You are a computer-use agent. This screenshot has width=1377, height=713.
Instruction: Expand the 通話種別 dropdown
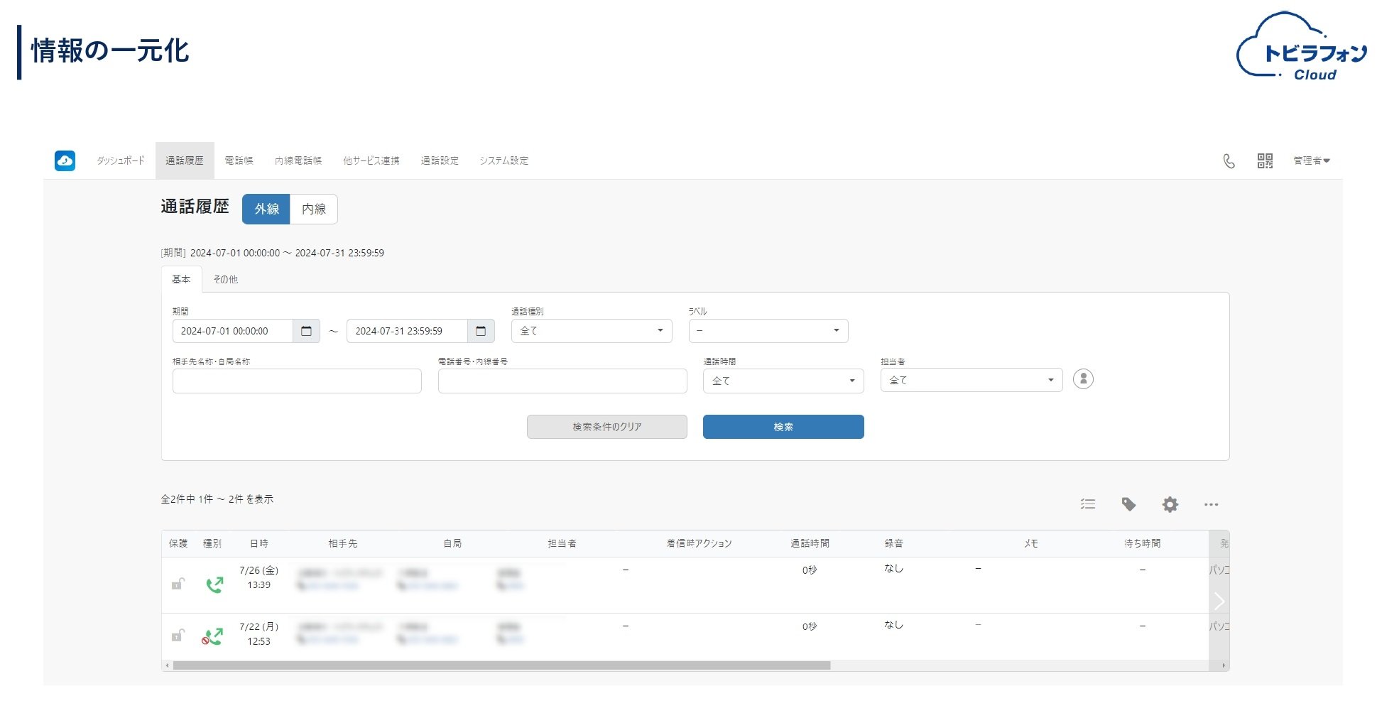point(592,331)
